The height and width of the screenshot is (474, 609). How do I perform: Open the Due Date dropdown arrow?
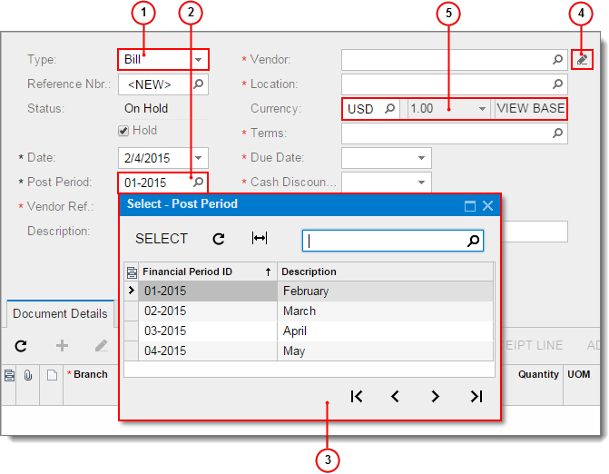tap(421, 158)
